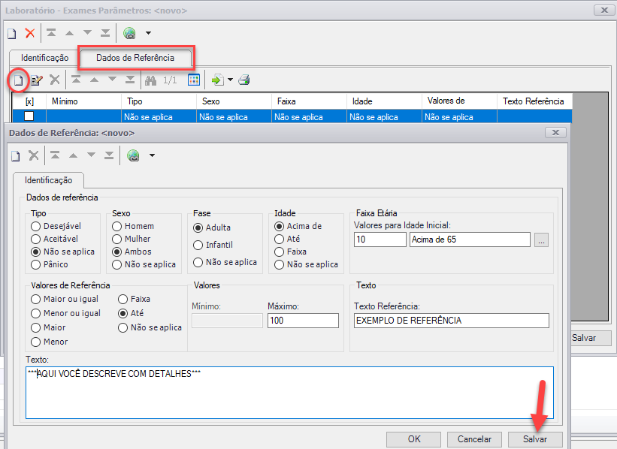
Task: Click binoculars search icon in grid toolbar
Action: pos(151,80)
